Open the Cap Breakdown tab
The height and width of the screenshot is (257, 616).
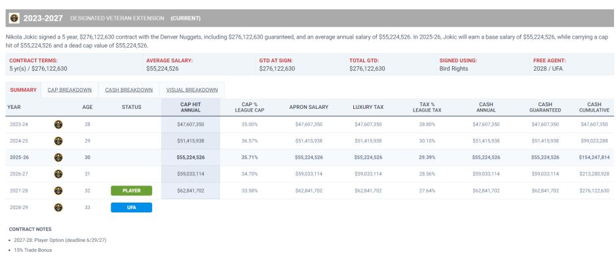(69, 90)
